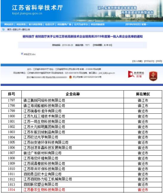Select 江苏润昌橡胶科技有限公司 cell
Image resolution: width=163 pixels, height=193 pixels.
pos(73,163)
